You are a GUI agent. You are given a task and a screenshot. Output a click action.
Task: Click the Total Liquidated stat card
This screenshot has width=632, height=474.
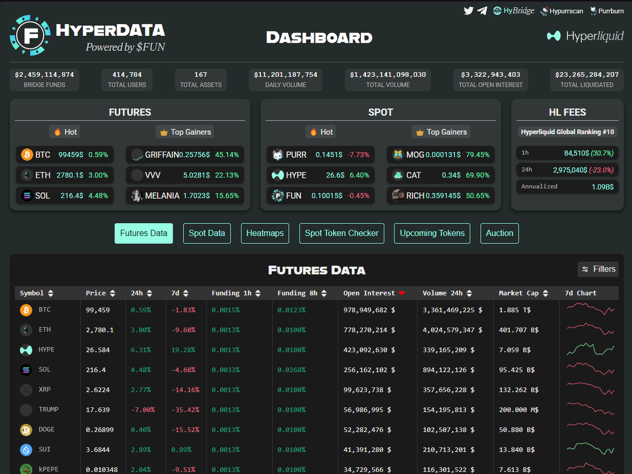click(587, 80)
